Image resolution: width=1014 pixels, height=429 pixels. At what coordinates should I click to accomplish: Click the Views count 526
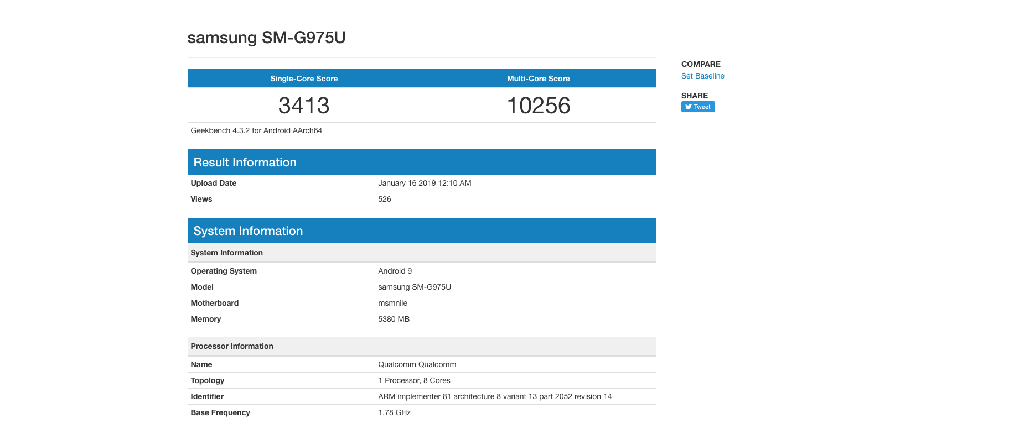[385, 199]
